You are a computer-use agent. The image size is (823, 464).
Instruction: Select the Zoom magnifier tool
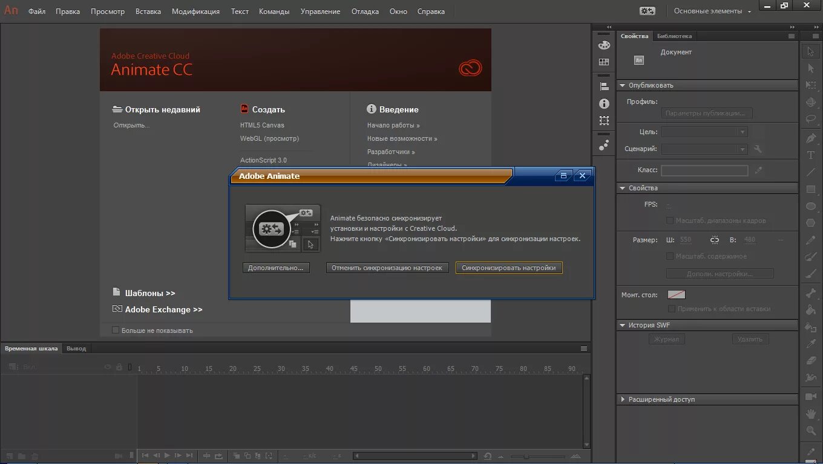click(x=811, y=431)
